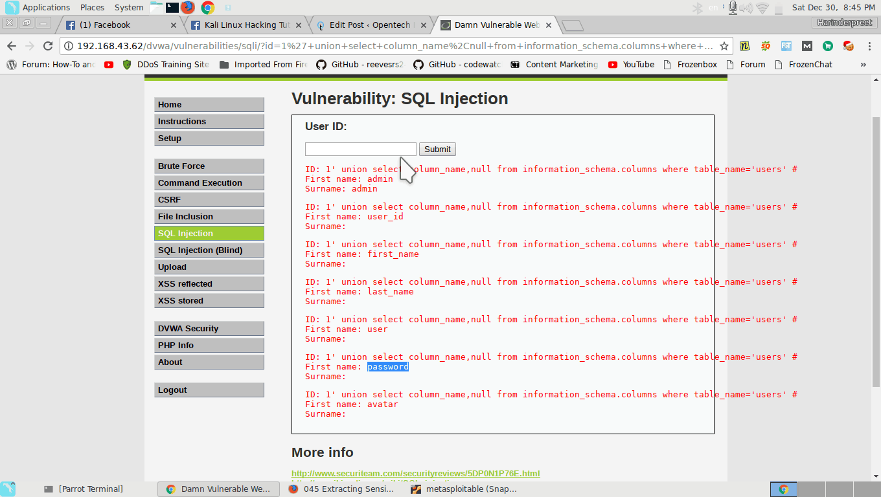881x497 pixels.
Task: Switch to Chrome workspace in pager
Action: 784,489
